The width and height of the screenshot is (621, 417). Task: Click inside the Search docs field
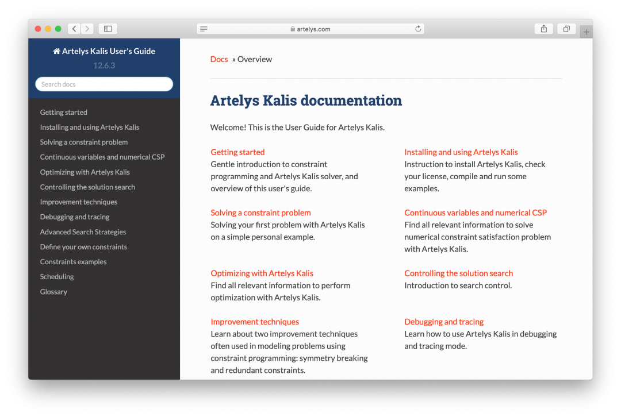104,84
